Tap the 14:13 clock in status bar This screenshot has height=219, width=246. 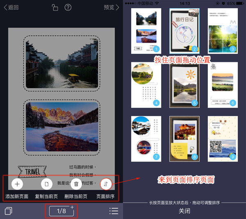coord(184,3)
